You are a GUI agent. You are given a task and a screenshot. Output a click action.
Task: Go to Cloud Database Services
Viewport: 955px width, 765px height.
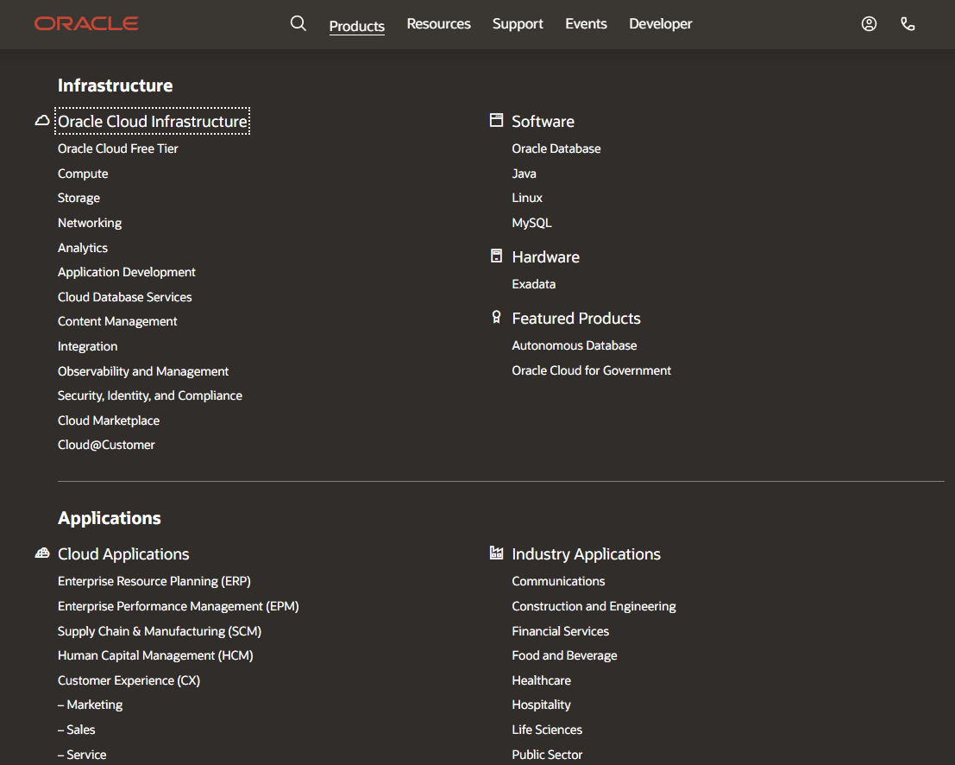[x=125, y=297]
